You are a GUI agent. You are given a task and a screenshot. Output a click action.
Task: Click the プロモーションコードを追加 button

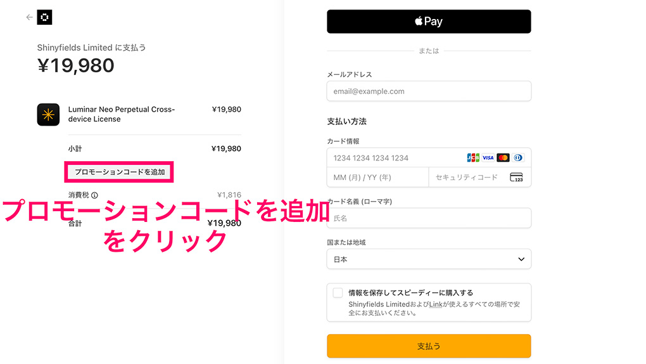120,172
